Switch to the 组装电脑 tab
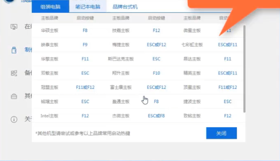 50,7
